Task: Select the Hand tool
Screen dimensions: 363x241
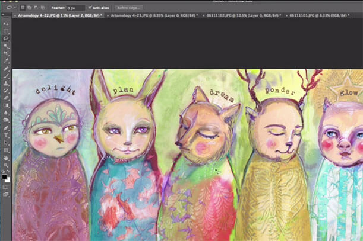Action: [6, 158]
